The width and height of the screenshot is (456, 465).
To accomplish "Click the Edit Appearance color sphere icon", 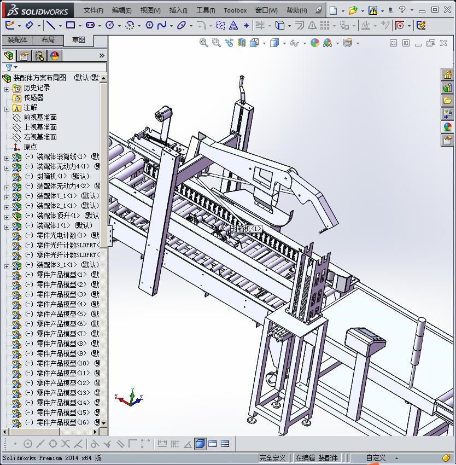I will (x=314, y=43).
